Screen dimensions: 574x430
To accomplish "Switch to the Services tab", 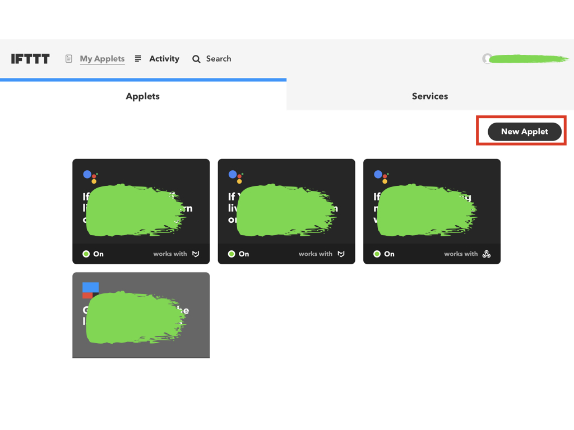I will point(430,96).
